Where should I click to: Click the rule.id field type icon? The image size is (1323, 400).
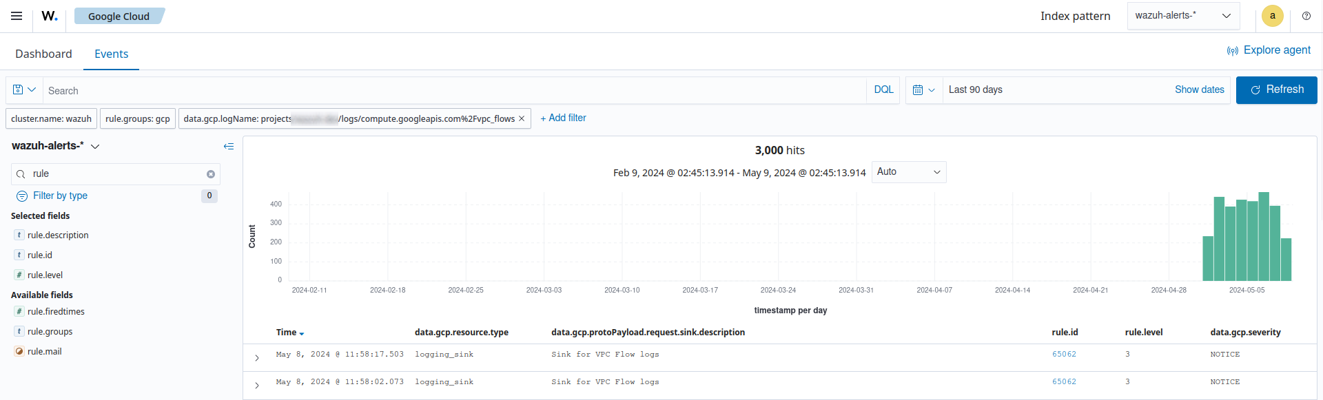19,255
